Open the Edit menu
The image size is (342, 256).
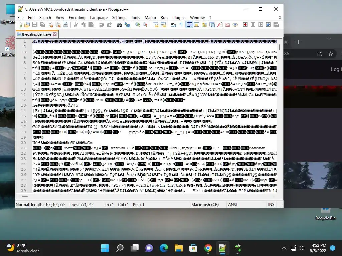pyautogui.click(x=31, y=18)
